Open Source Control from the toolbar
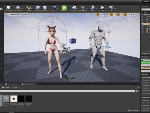 point(17,8)
